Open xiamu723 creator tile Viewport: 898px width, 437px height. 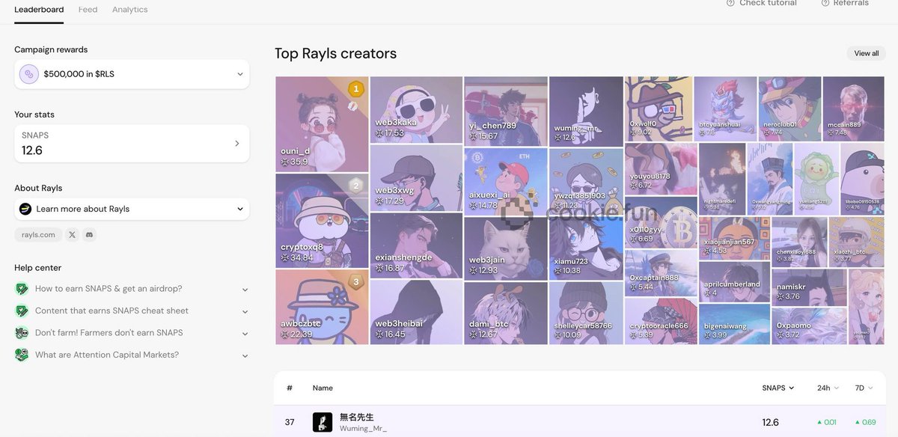pyautogui.click(x=586, y=249)
